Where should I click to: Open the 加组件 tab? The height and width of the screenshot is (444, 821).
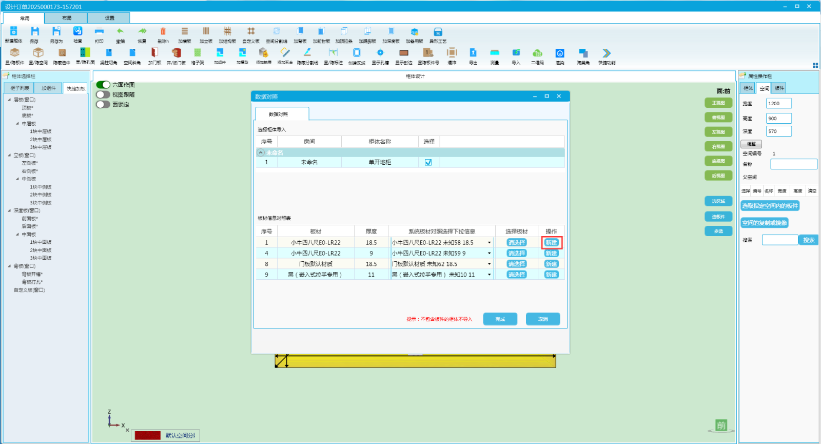point(49,88)
